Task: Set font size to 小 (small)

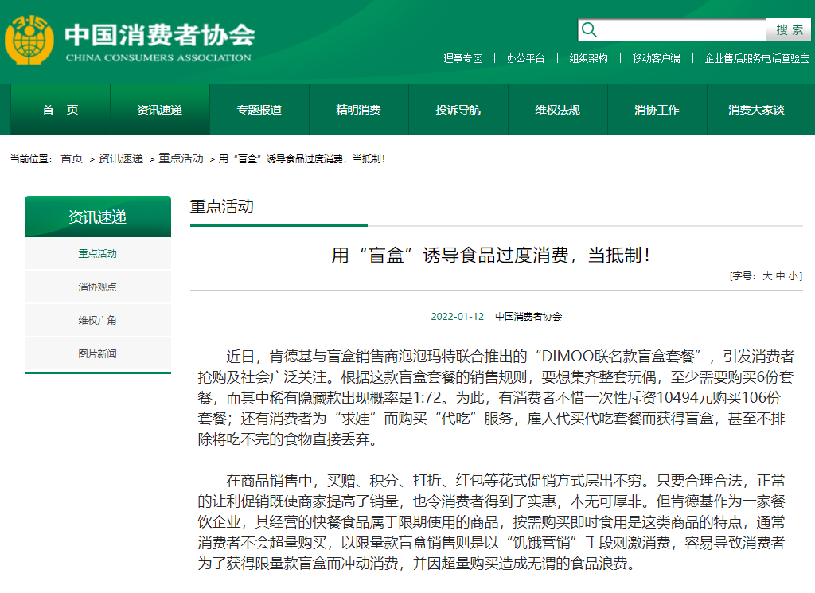Action: 794,276
